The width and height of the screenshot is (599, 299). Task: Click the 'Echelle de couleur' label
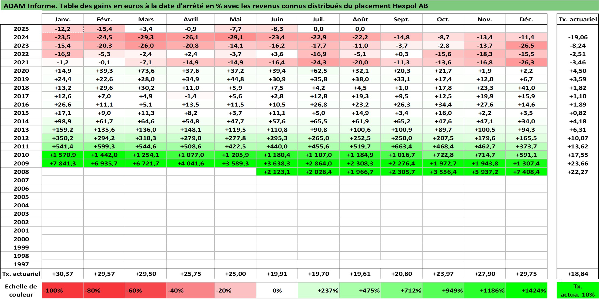tap(21, 290)
